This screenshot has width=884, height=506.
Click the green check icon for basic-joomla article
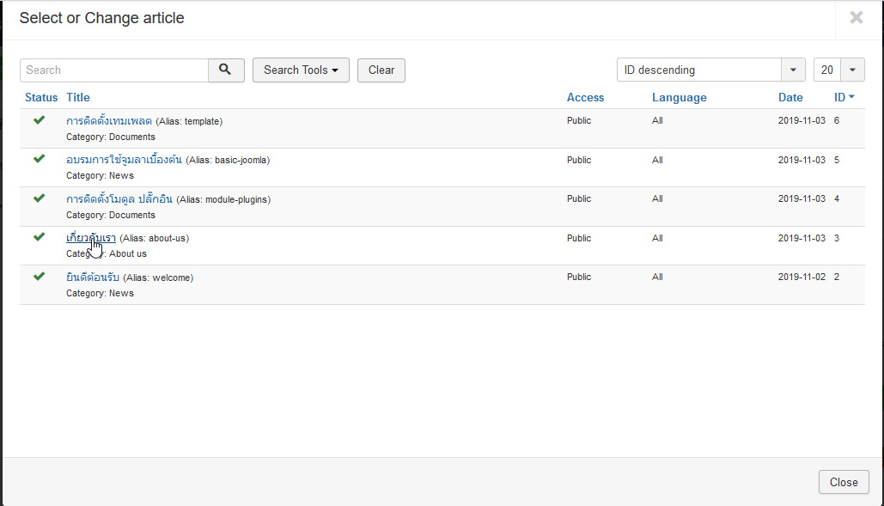pyautogui.click(x=38, y=158)
